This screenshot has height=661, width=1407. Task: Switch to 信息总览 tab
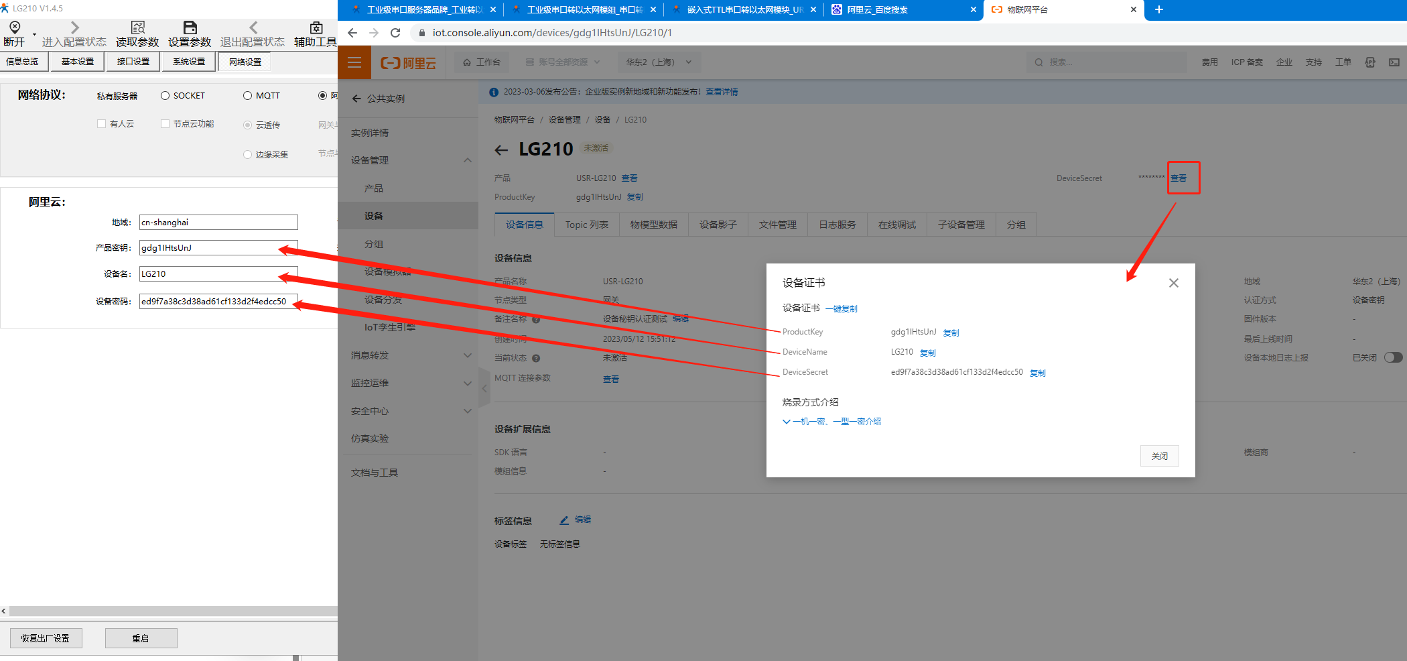24,62
